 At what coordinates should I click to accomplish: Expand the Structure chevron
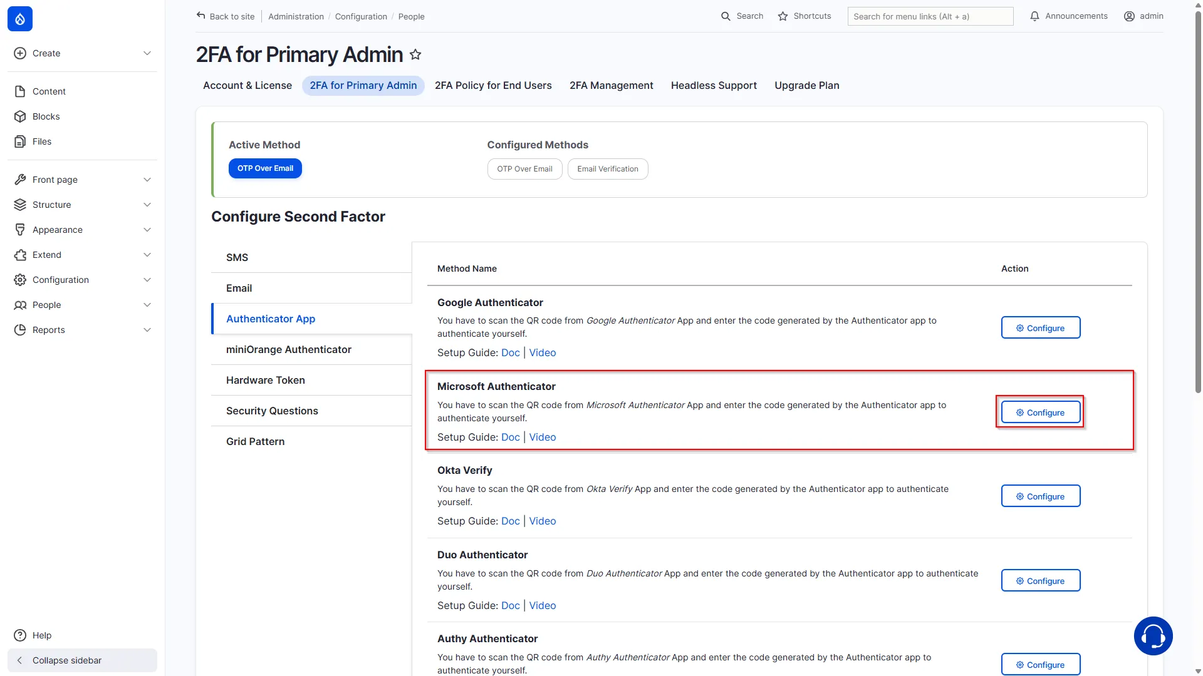(147, 205)
